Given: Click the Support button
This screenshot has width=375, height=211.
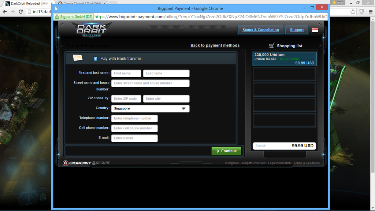Looking at the screenshot, I should click(x=297, y=30).
